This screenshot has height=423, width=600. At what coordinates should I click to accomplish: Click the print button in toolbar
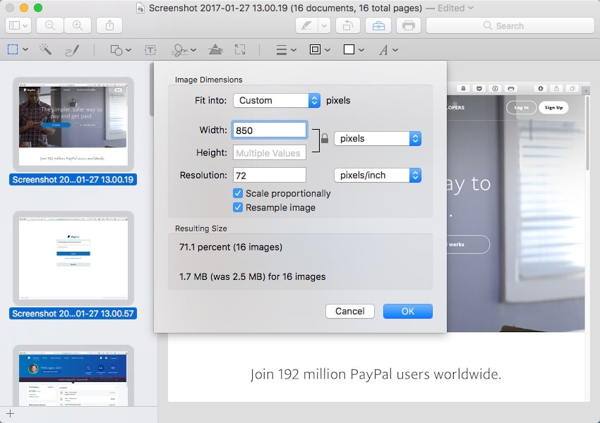point(408,25)
